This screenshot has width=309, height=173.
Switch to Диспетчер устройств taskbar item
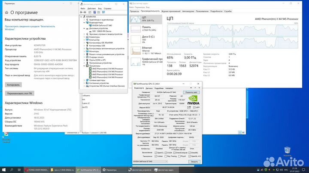pos(140,170)
